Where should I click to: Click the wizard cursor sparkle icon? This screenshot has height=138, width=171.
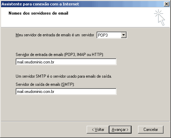(159, 17)
